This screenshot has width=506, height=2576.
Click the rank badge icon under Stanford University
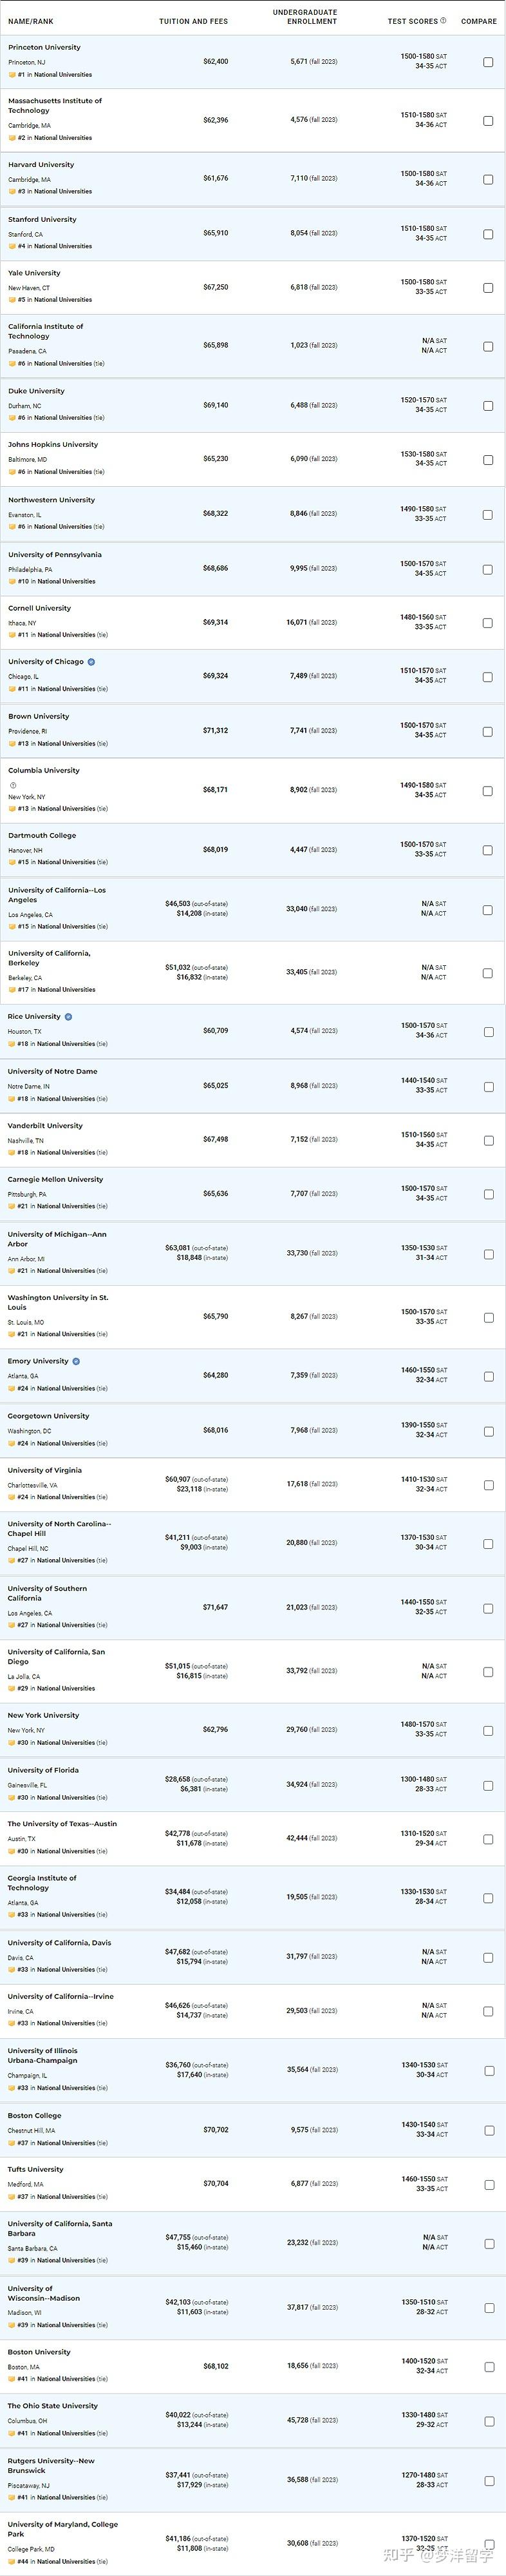12,246
